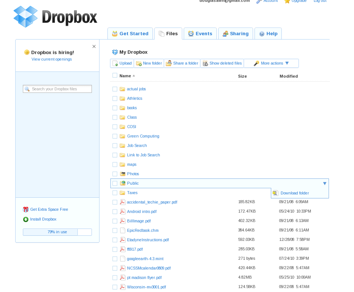The height and width of the screenshot is (292, 354).
Task: Open the More actions dropdown
Action: (271, 63)
